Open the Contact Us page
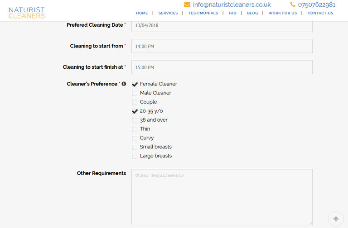The image size is (348, 228). point(320,13)
